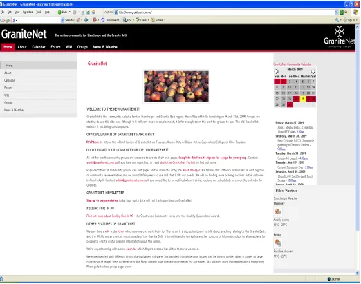Click Wiki in the left sidebar
The image size is (361, 284).
(x=39, y=95)
